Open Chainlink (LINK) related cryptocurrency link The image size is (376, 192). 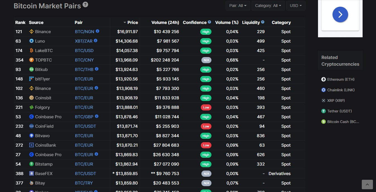coord(341,90)
